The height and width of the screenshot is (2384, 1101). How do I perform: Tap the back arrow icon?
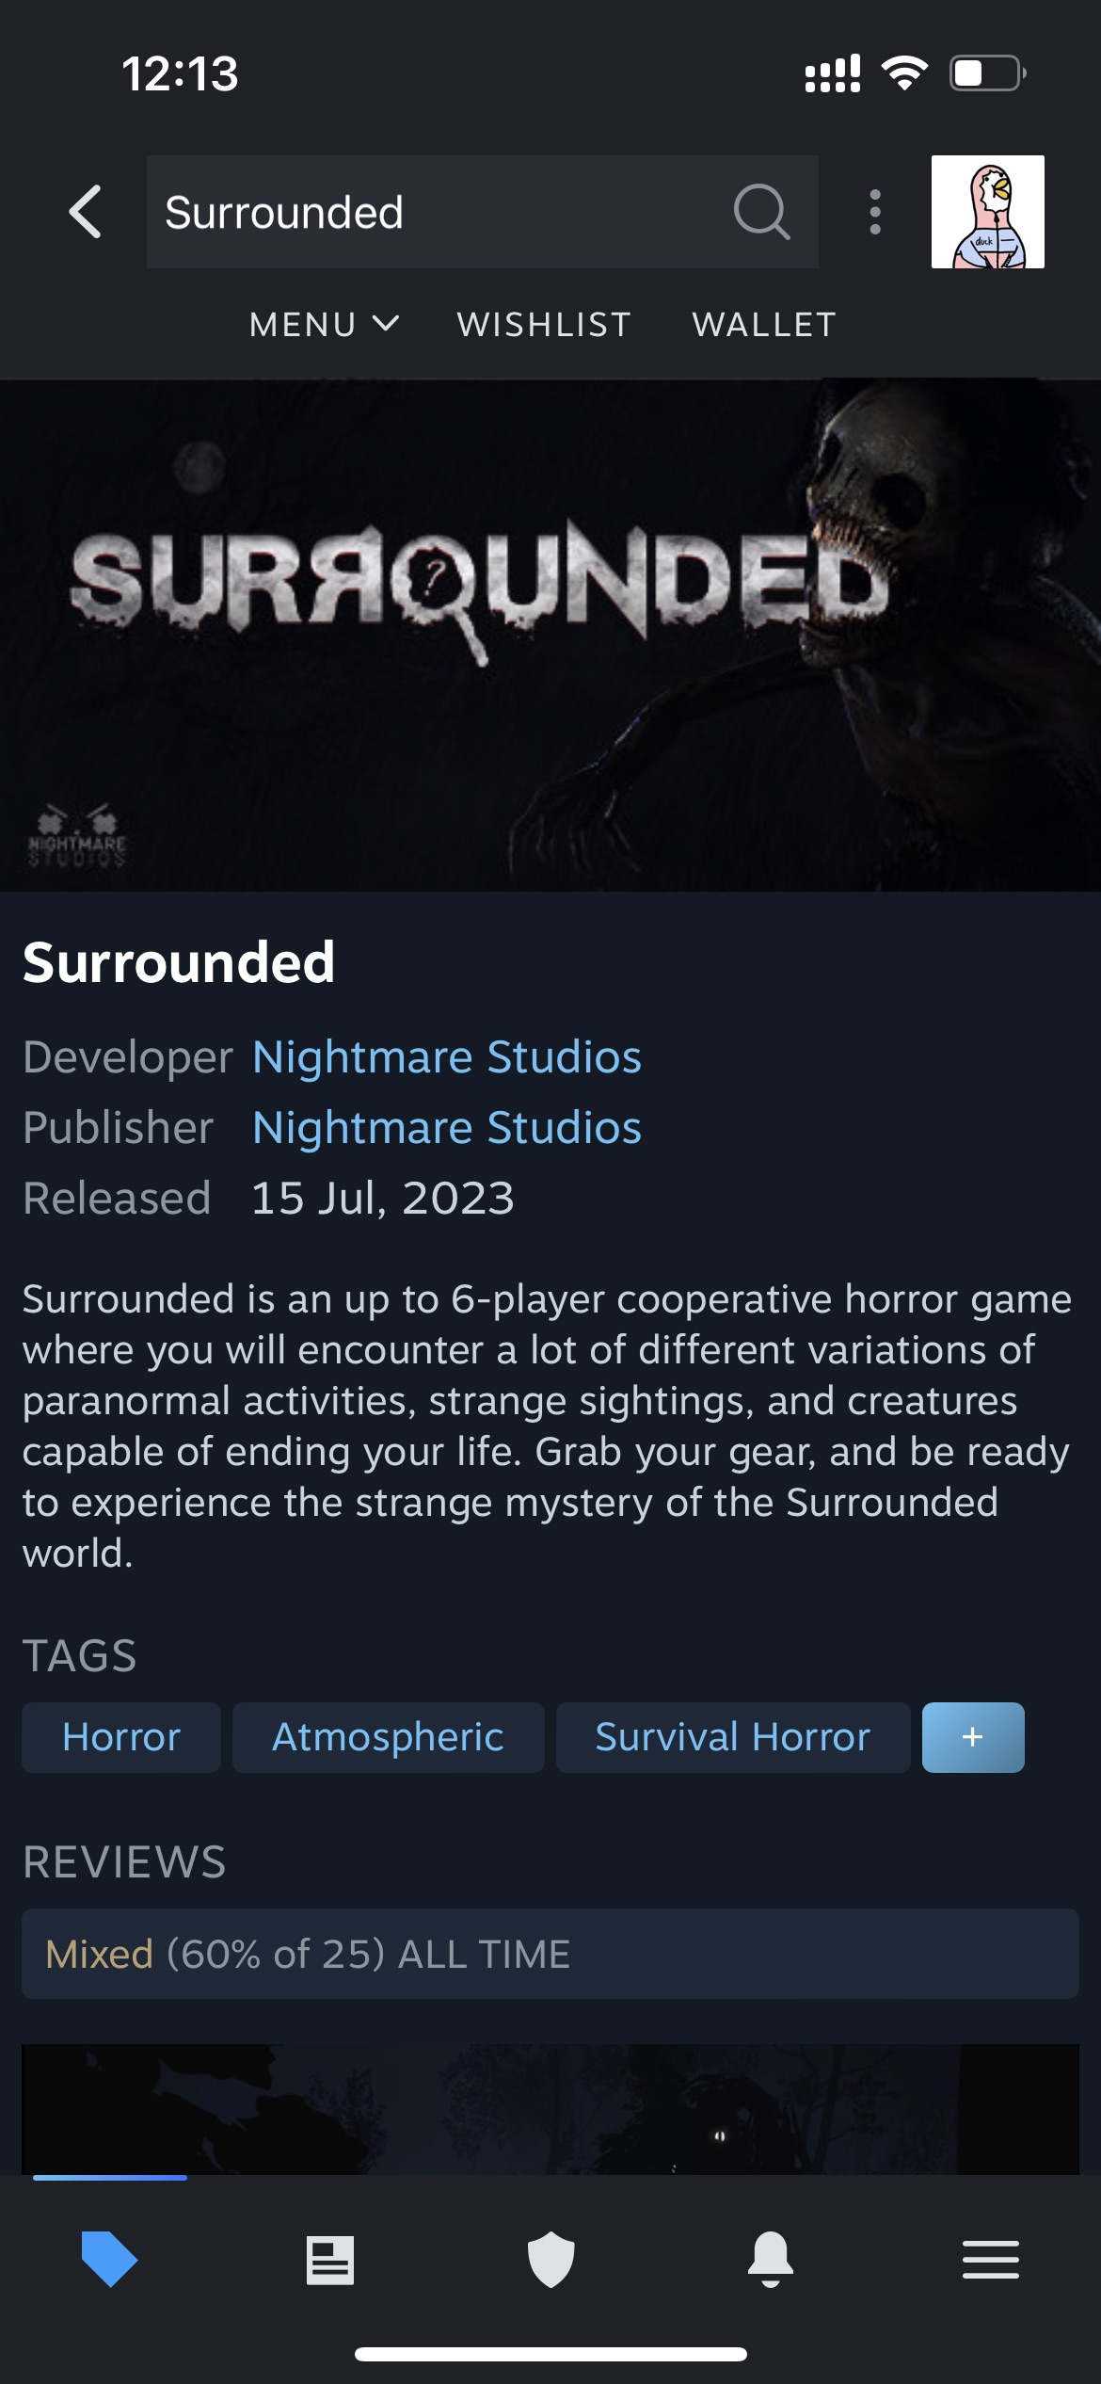point(85,212)
